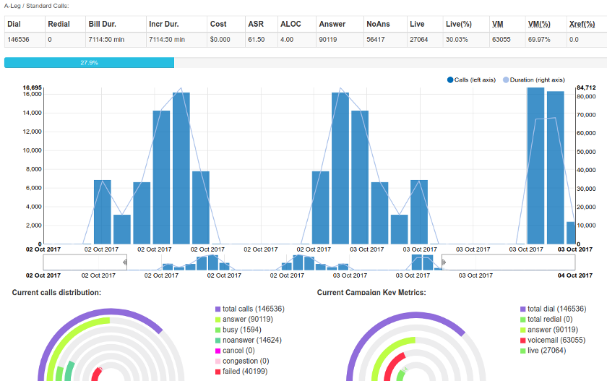607x381 pixels.
Task: Click the cancel (0) magenta swatch
Action: [x=218, y=351]
